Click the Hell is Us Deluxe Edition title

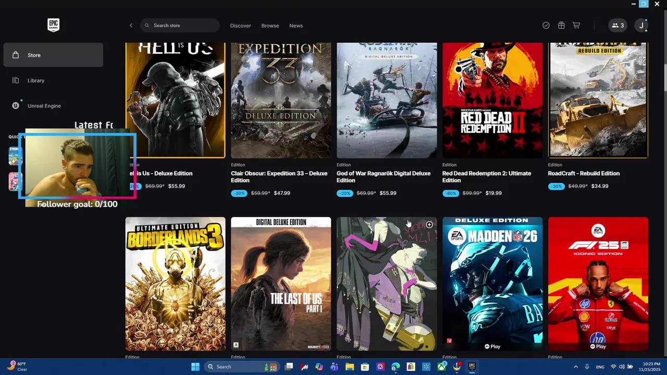[161, 173]
